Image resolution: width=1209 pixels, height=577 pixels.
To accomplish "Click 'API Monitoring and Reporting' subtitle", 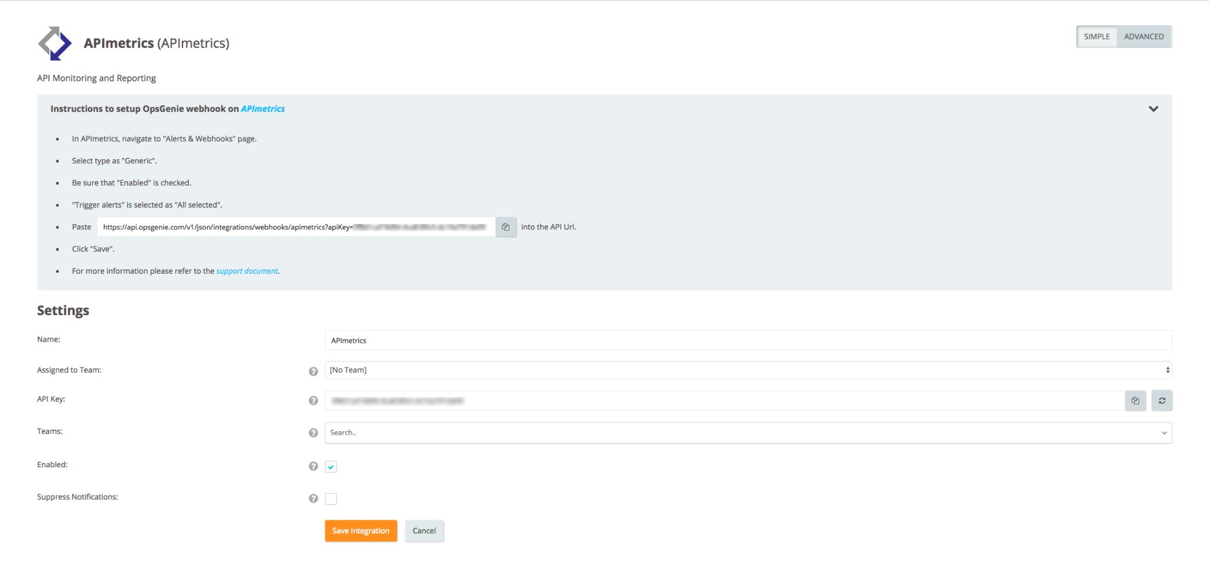I will pos(97,78).
